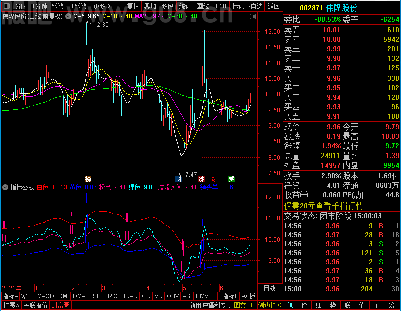The height and width of the screenshot is (311, 401).
Task: Select the EMV indicator
Action: (202, 296)
